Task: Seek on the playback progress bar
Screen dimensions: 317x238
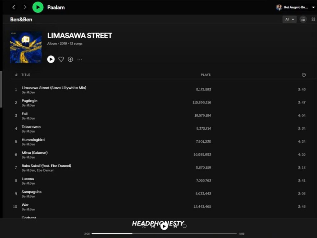Action: (x=164, y=234)
